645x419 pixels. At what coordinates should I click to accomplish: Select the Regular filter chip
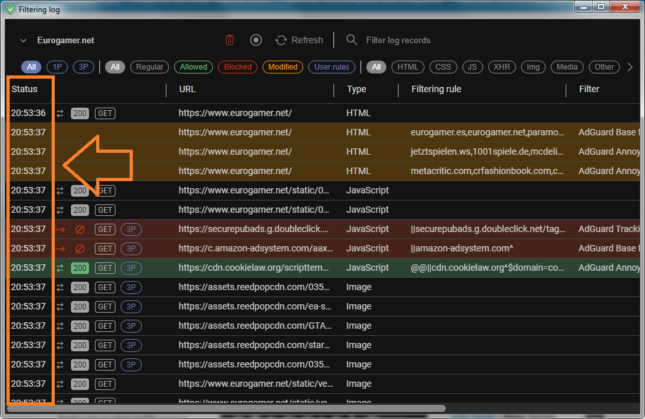[x=150, y=67]
